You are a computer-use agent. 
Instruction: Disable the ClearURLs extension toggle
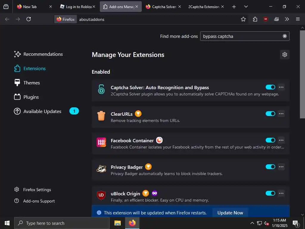point(270,114)
